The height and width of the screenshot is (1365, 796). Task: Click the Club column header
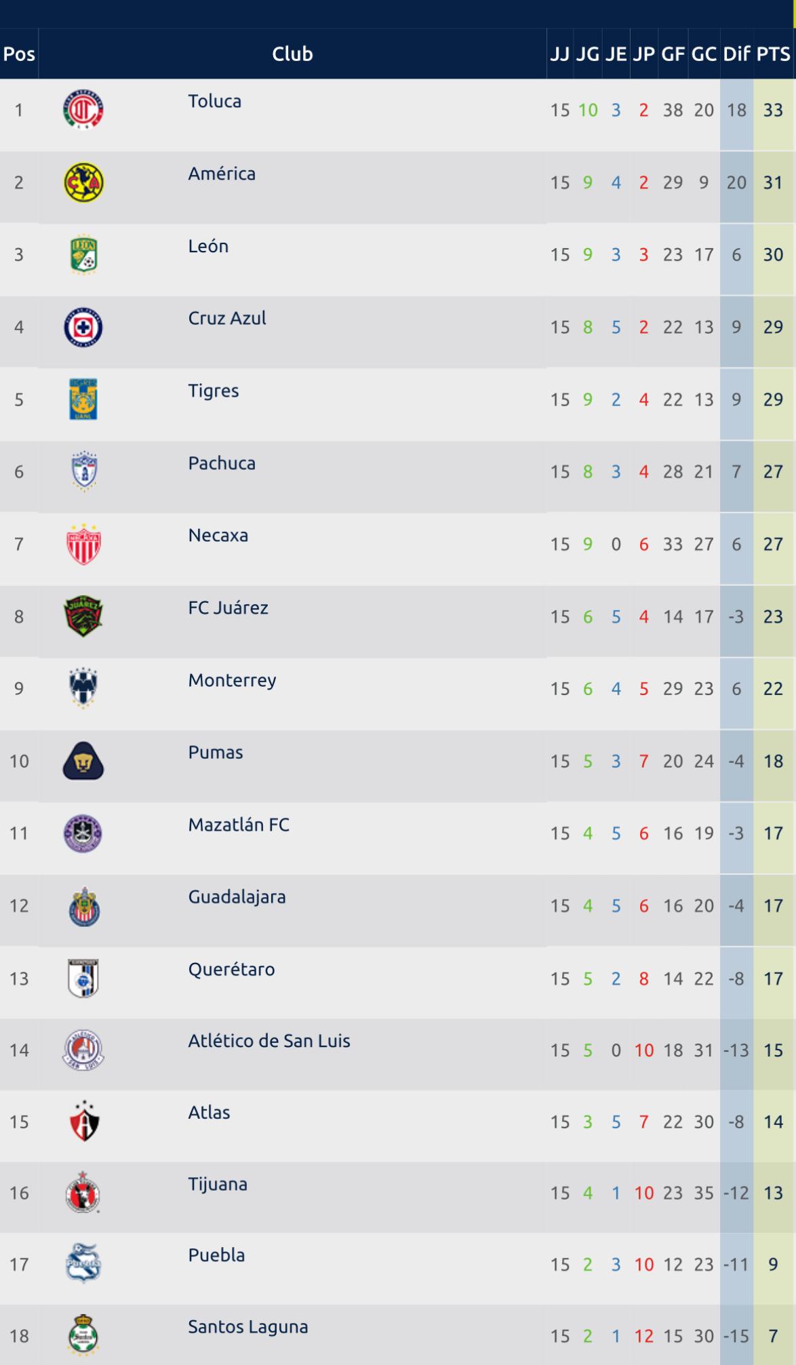(292, 54)
